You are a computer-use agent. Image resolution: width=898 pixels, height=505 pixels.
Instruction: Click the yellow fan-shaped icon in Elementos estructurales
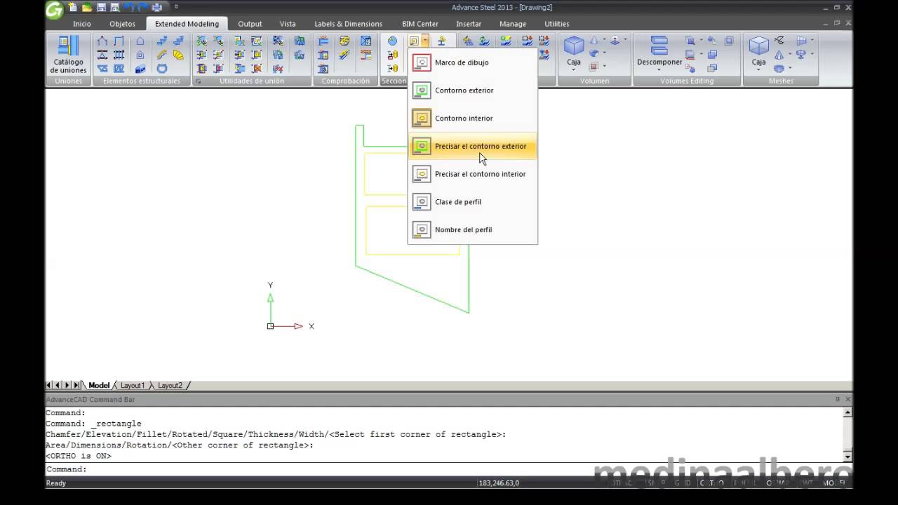[178, 55]
